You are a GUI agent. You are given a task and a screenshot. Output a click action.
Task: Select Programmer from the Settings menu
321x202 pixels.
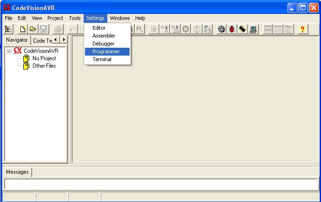point(106,51)
